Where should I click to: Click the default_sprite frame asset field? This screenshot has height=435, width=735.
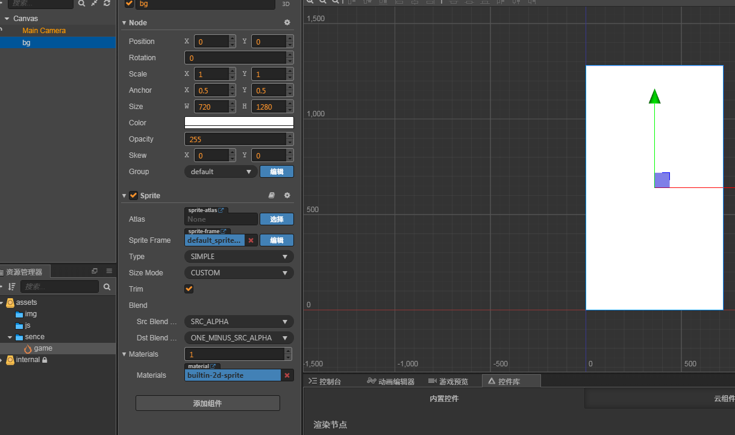[x=215, y=240]
